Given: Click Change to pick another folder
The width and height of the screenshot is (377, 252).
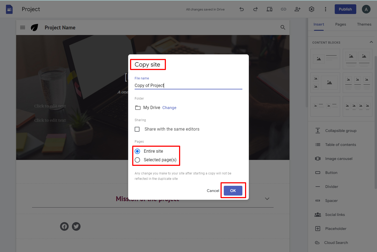Looking at the screenshot, I should tap(169, 107).
